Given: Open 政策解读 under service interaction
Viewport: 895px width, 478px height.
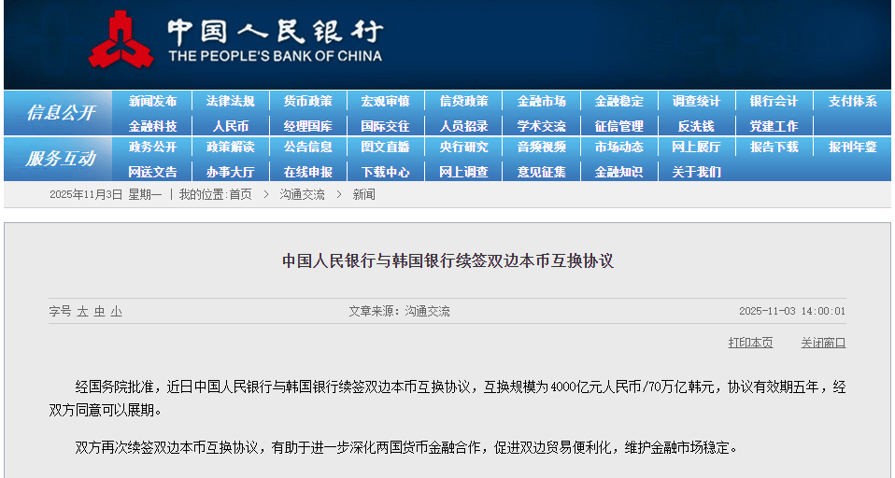Looking at the screenshot, I should [231, 148].
